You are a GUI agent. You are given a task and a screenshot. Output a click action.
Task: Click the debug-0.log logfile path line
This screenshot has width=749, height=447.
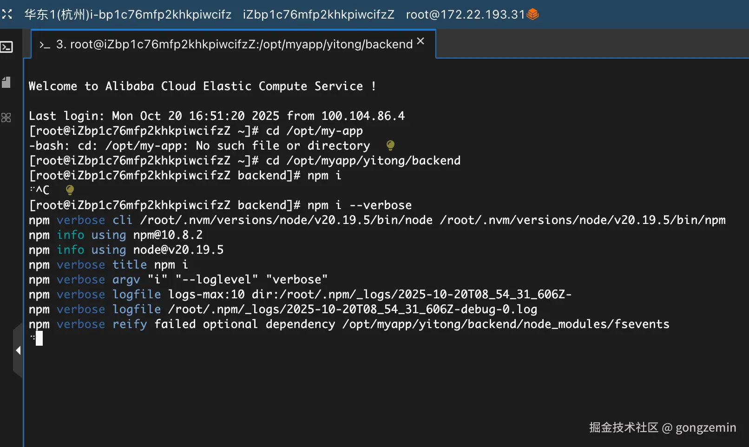click(352, 309)
